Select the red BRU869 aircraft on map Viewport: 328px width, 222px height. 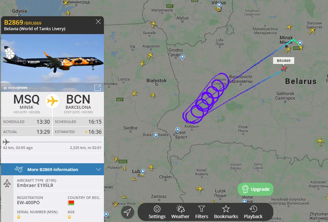[284, 68]
